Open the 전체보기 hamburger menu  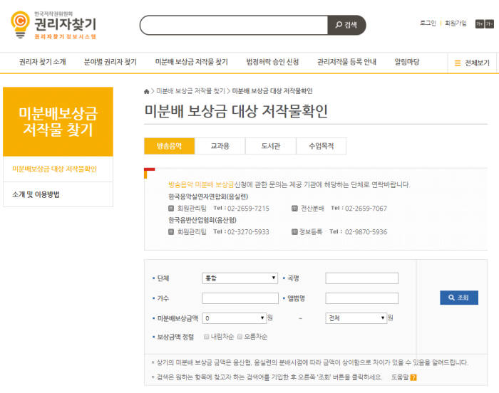tap(472, 63)
